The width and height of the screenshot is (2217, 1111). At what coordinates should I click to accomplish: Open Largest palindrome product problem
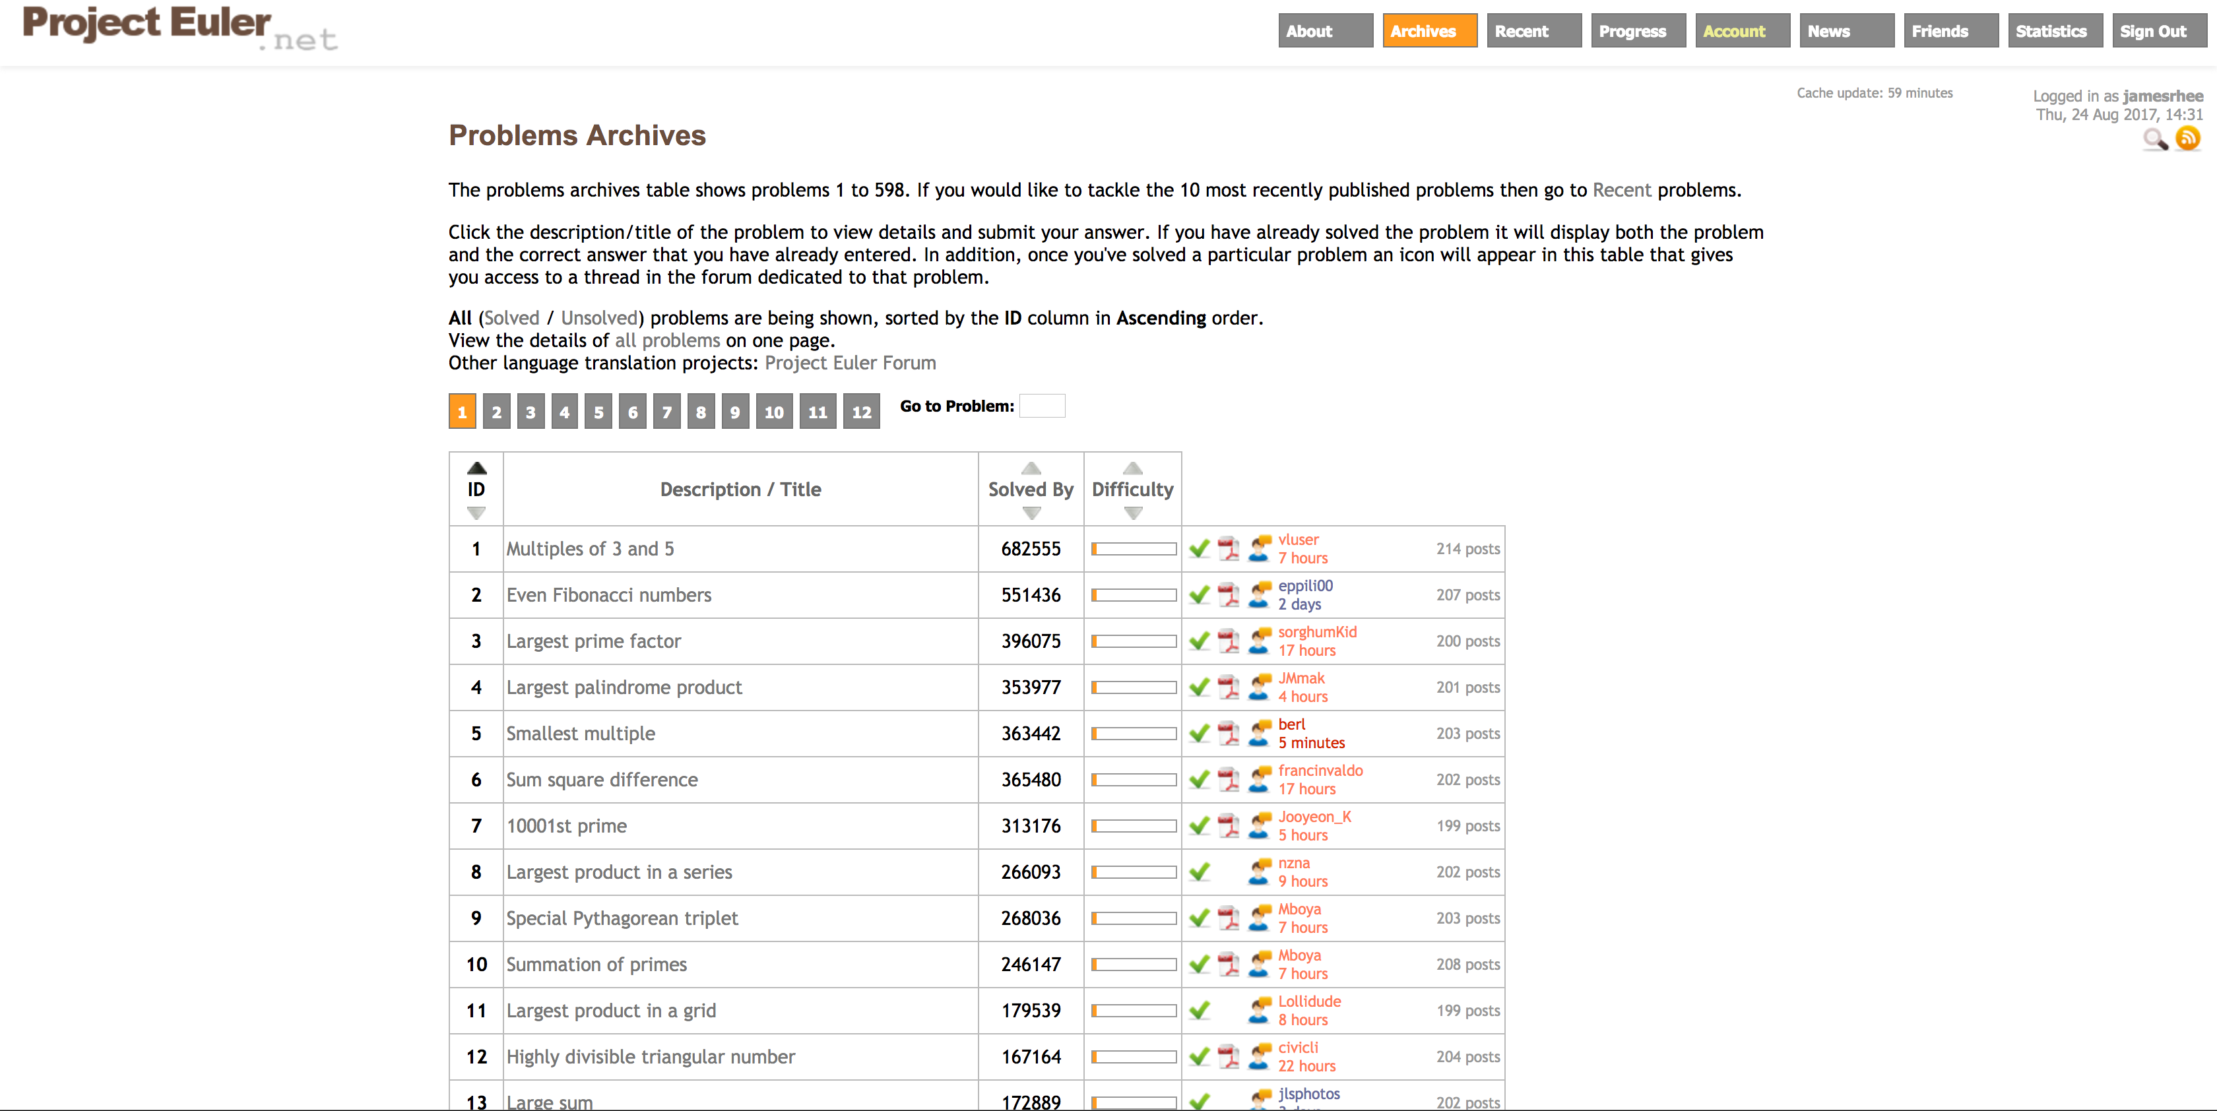tap(624, 687)
